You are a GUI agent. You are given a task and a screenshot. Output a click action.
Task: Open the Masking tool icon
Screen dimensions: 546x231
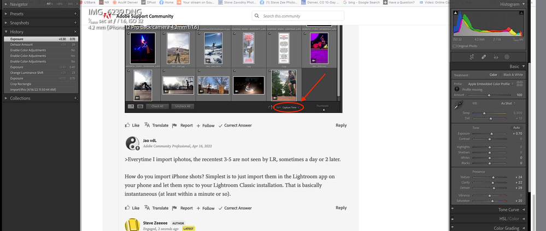(507, 57)
